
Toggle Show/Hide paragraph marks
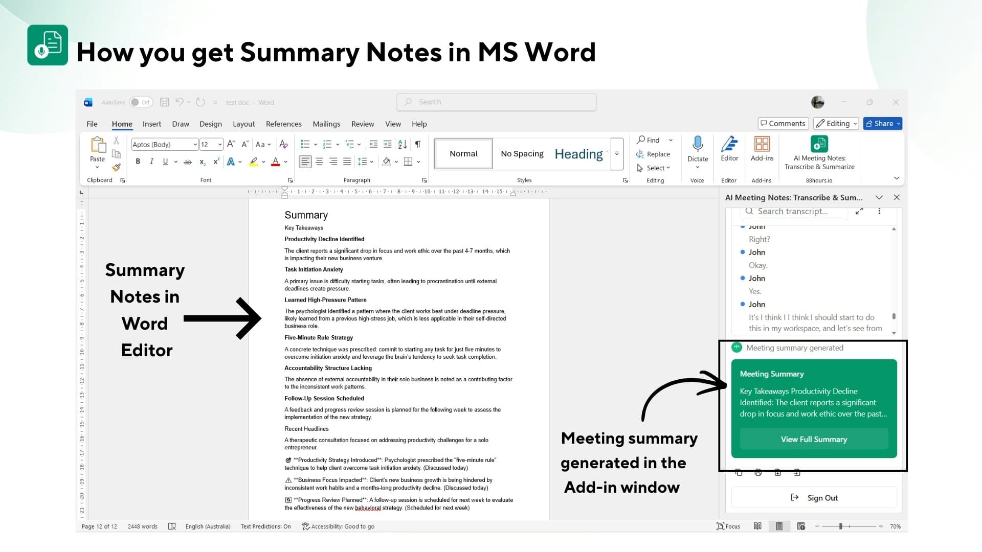417,144
